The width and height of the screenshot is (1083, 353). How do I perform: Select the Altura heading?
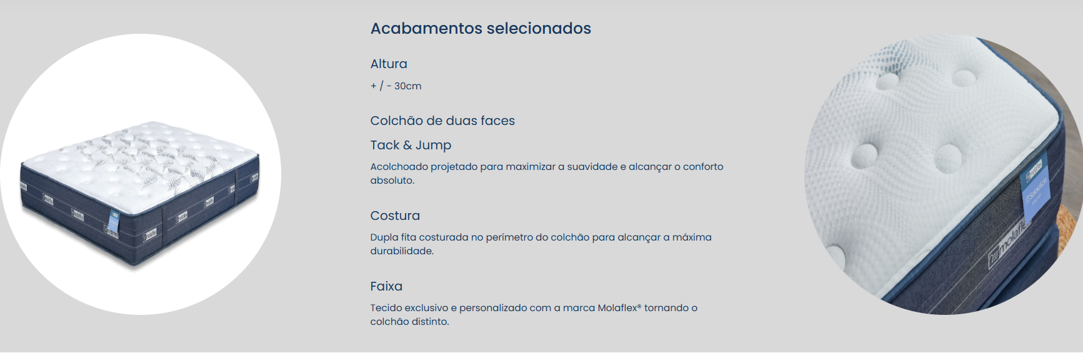(389, 64)
